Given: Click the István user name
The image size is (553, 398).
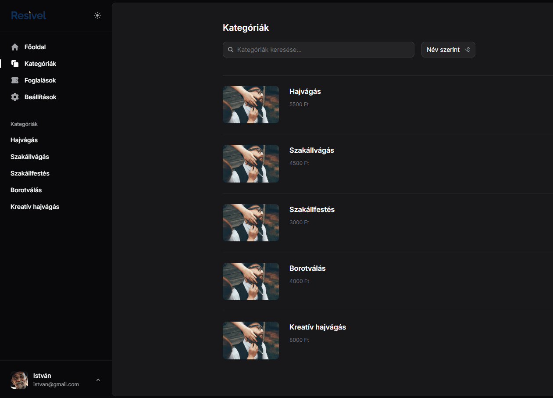Looking at the screenshot, I should (x=42, y=376).
